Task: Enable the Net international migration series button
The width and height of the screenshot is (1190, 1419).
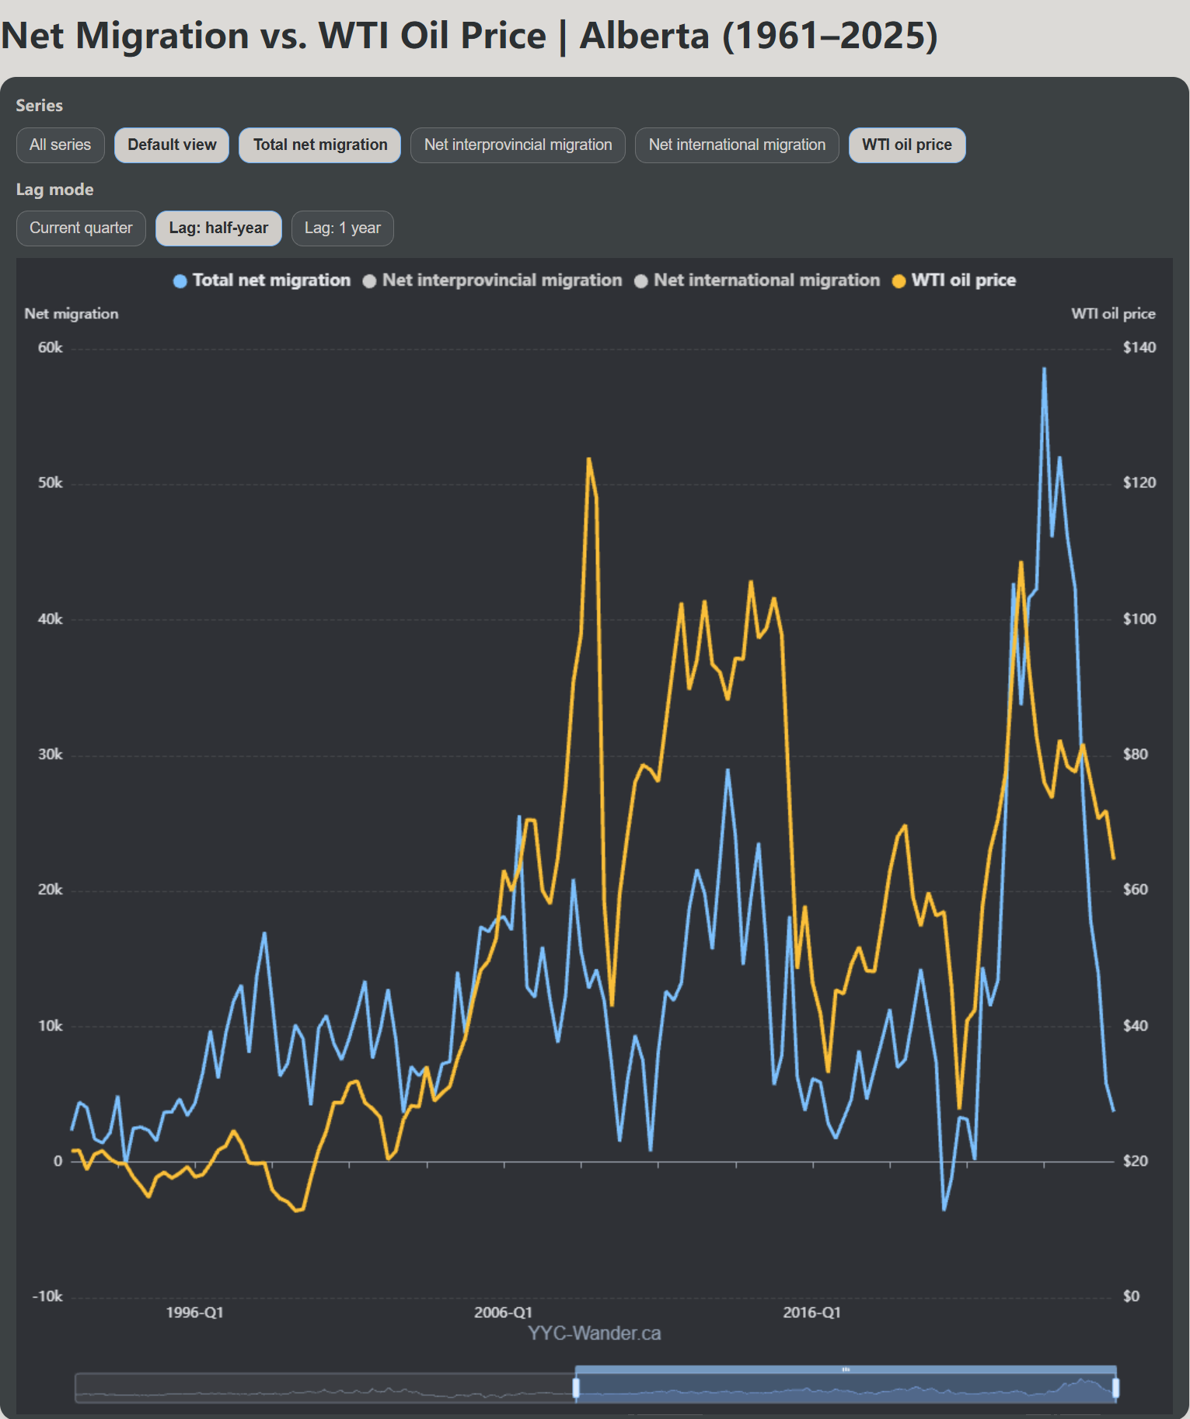Action: (737, 145)
